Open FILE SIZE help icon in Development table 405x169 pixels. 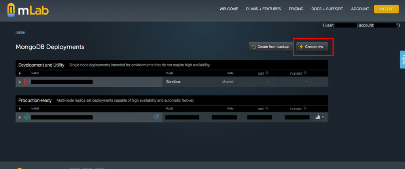click(x=305, y=73)
